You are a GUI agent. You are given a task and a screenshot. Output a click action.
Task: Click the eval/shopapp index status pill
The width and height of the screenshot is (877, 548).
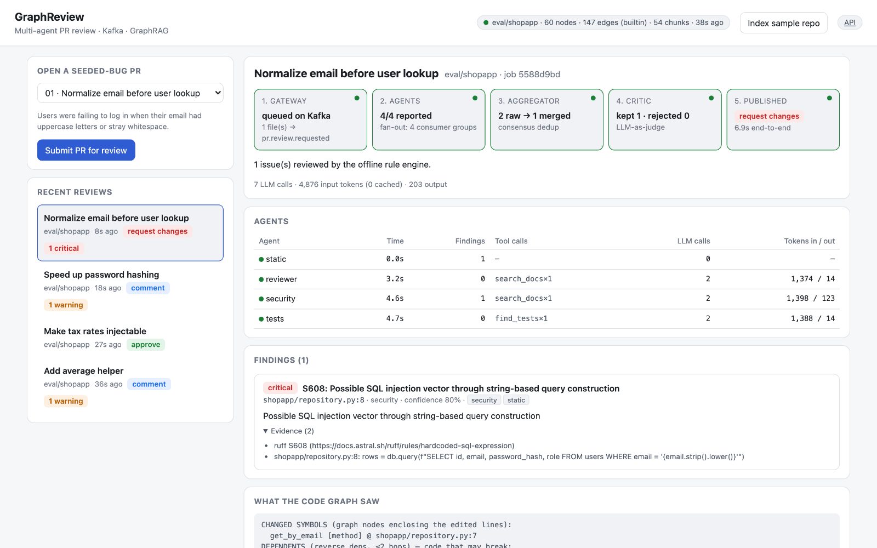pos(603,22)
